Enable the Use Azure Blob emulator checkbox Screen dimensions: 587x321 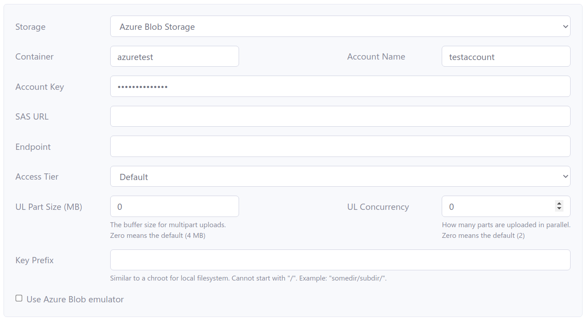[18, 297]
